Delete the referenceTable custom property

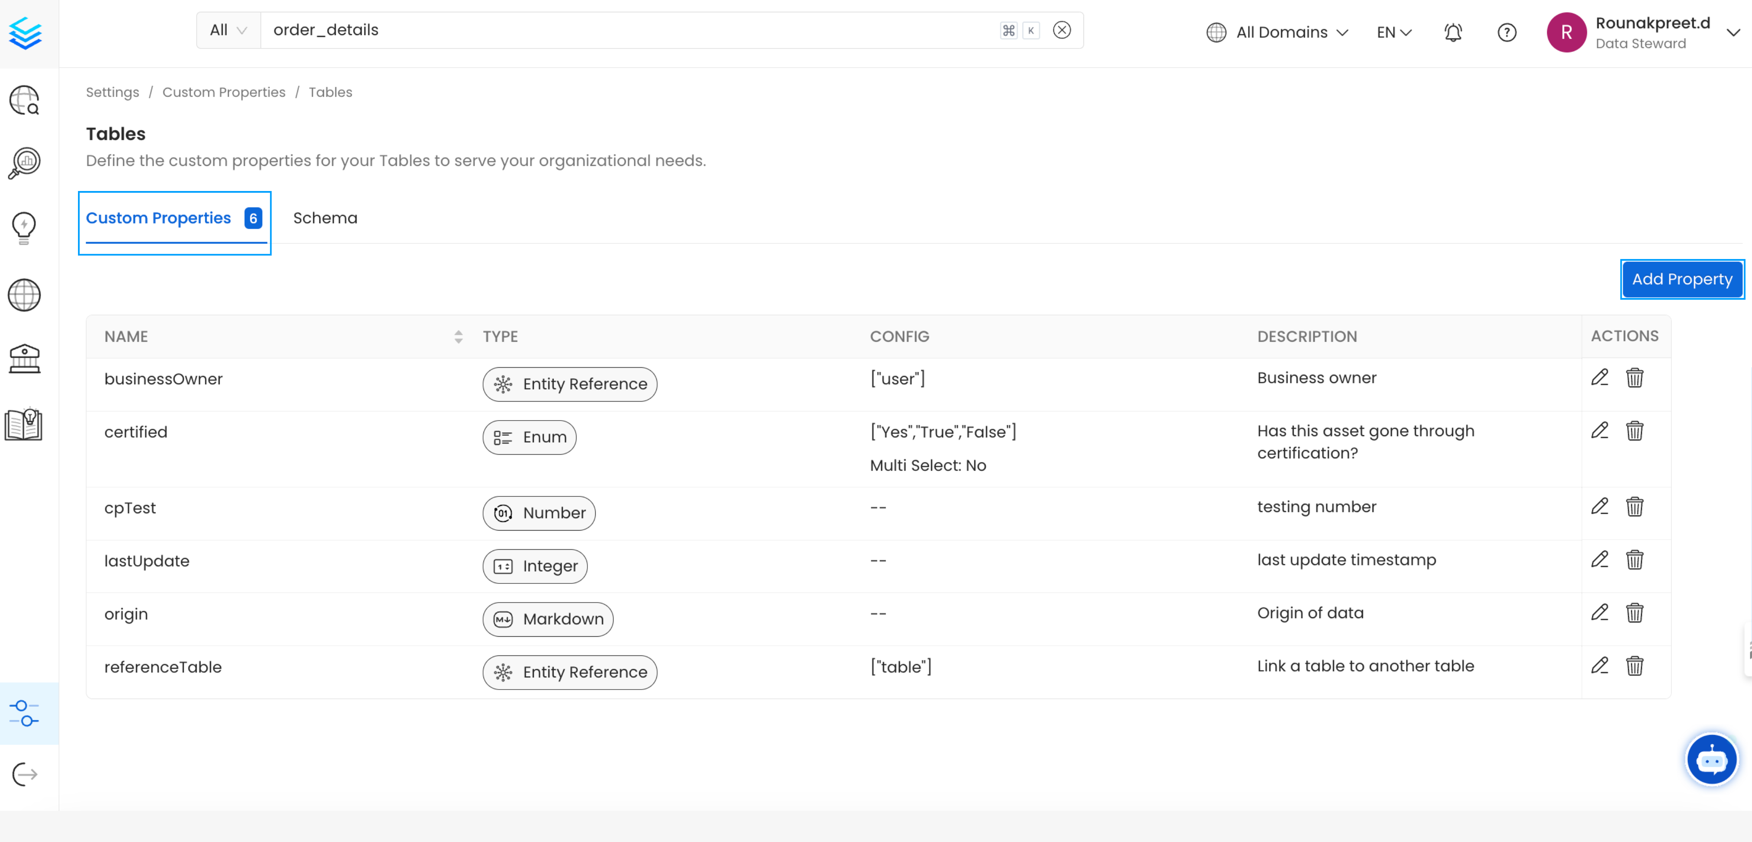pyautogui.click(x=1632, y=667)
